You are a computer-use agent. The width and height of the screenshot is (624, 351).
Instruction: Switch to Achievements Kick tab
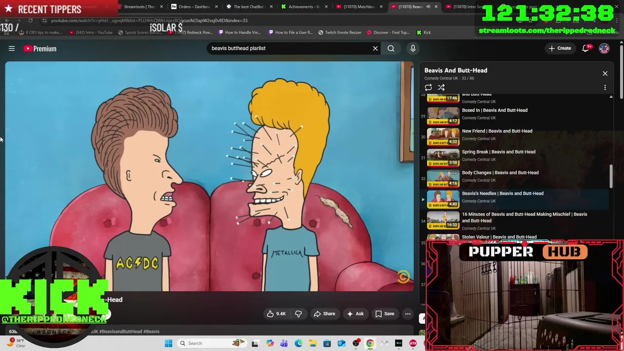pyautogui.click(x=304, y=7)
